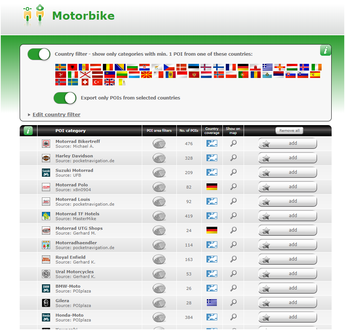
Task: Click the Spanish flag in country filter
Action: coord(315,75)
